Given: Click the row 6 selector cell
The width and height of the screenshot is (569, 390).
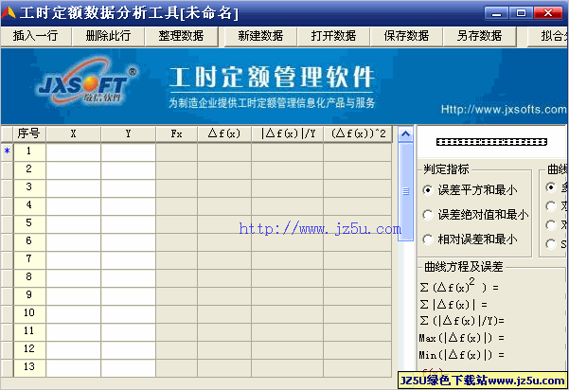Looking at the screenshot, I should [7, 241].
